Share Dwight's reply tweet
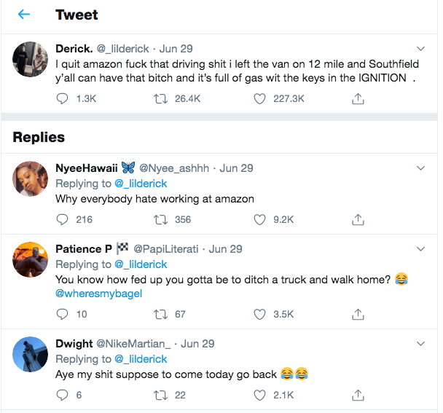 (358, 395)
